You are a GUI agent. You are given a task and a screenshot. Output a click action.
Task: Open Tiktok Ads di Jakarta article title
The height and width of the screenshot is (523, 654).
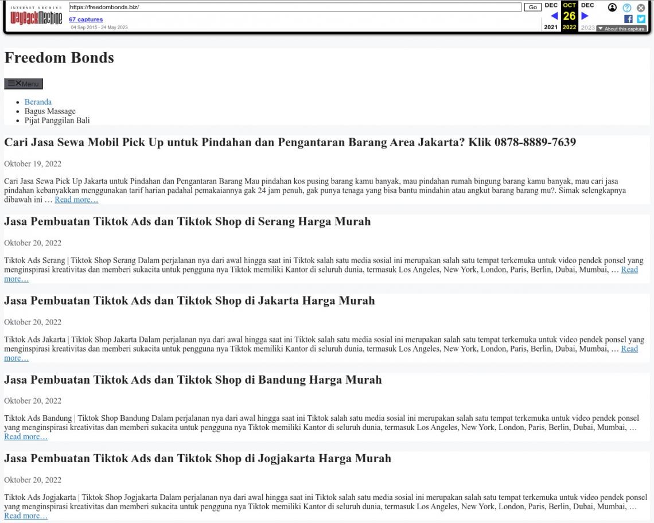pyautogui.click(x=189, y=300)
